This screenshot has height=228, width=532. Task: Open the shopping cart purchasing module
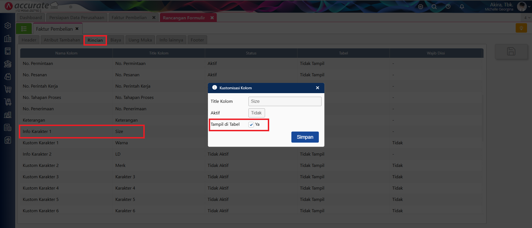click(x=8, y=89)
